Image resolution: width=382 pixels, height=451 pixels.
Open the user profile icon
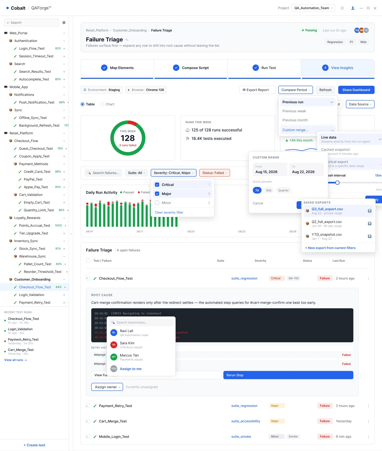[353, 8]
